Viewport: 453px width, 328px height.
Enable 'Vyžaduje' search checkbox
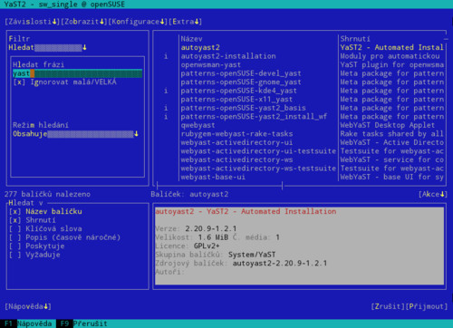[34, 255]
